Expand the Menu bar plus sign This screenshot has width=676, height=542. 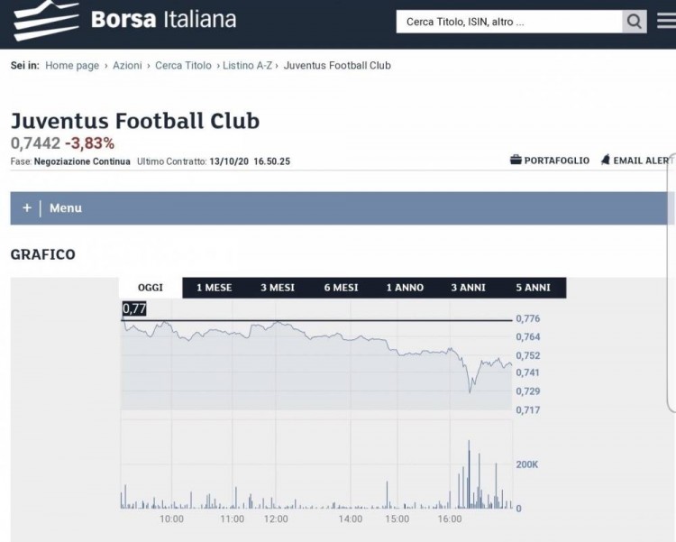[x=27, y=208]
